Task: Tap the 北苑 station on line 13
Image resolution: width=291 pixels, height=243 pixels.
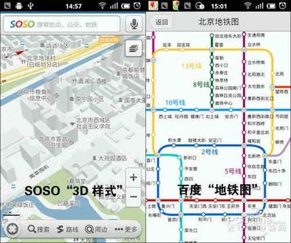Action: [272, 73]
